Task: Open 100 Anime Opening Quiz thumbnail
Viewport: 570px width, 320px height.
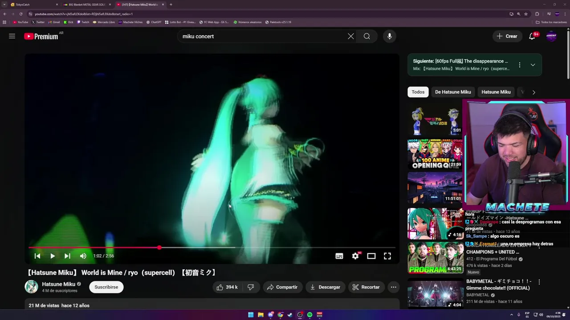Action: click(x=435, y=154)
